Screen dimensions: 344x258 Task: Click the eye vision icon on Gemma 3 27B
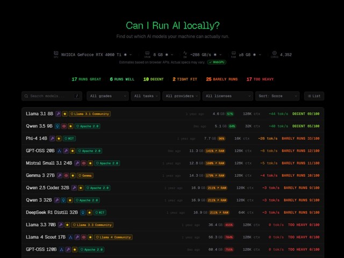pos(66,176)
